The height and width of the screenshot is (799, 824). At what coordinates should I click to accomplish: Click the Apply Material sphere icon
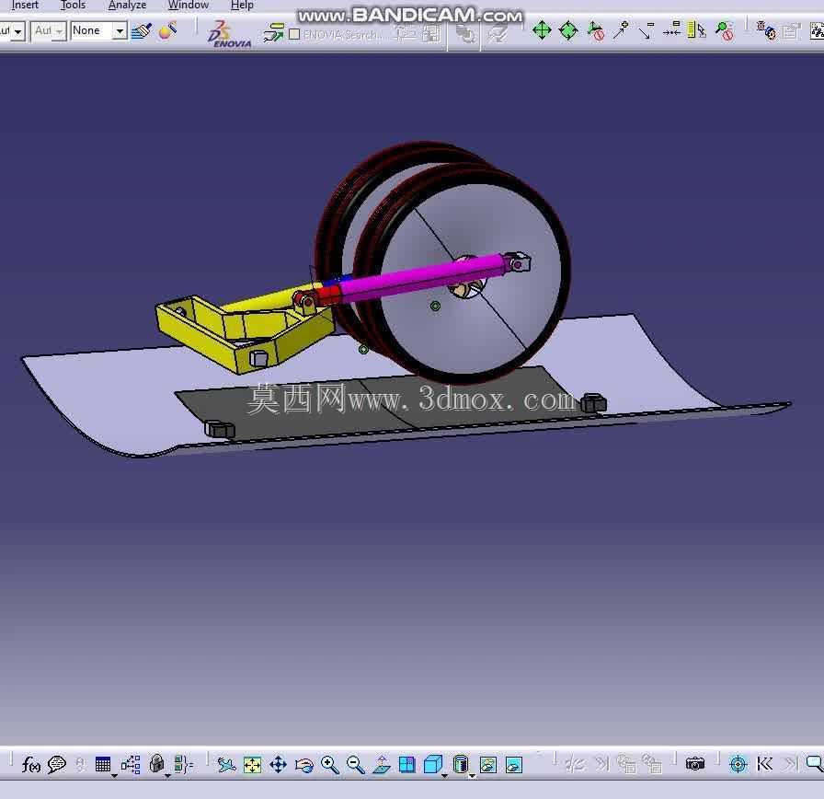(167, 31)
